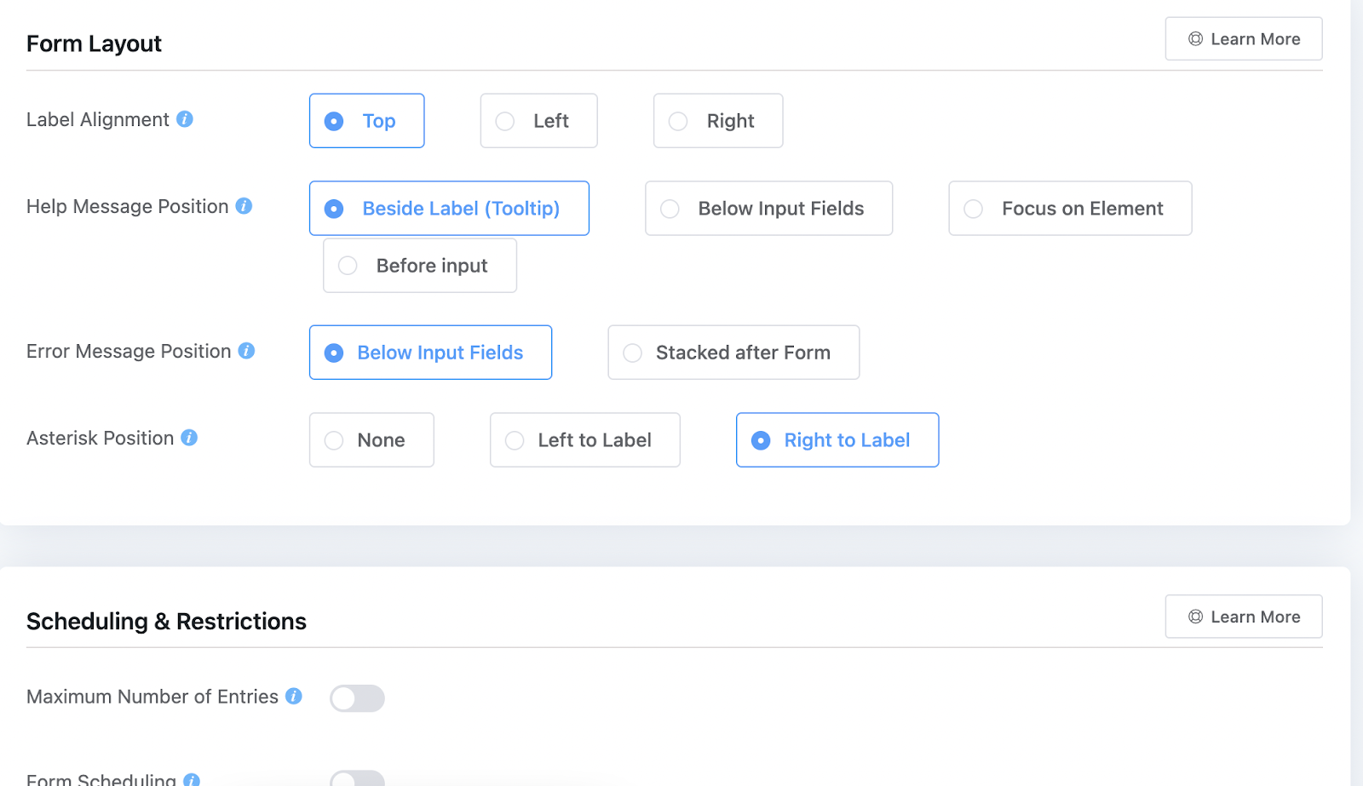This screenshot has height=786, width=1363.
Task: Click info icon beside Label Alignment
Action: (185, 119)
